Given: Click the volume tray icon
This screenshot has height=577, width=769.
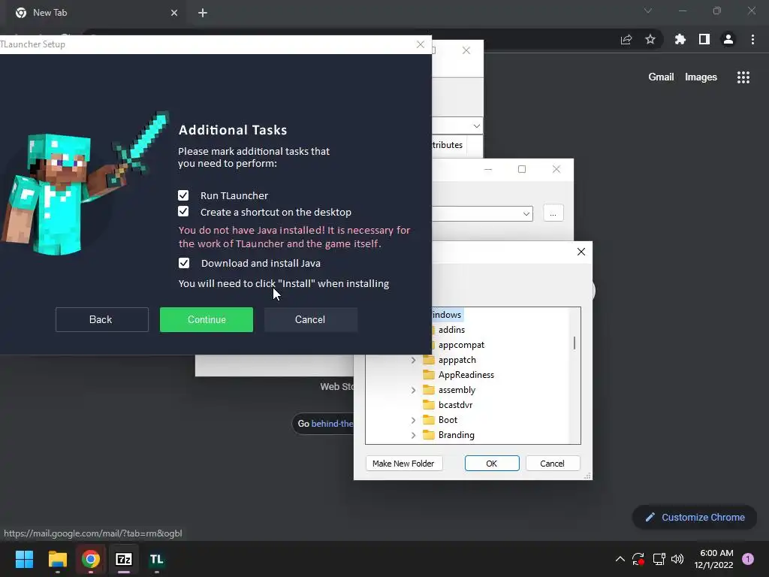Looking at the screenshot, I should tap(677, 559).
